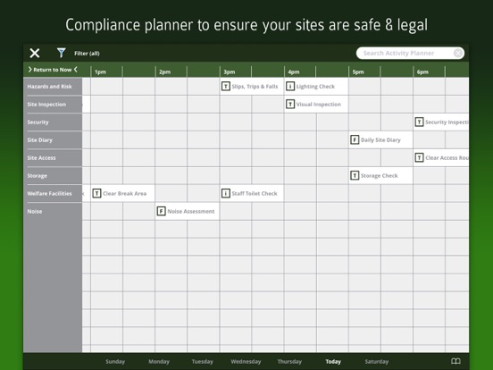The image size is (493, 370).
Task: Select Site Diary category row
Action: [x=53, y=140]
